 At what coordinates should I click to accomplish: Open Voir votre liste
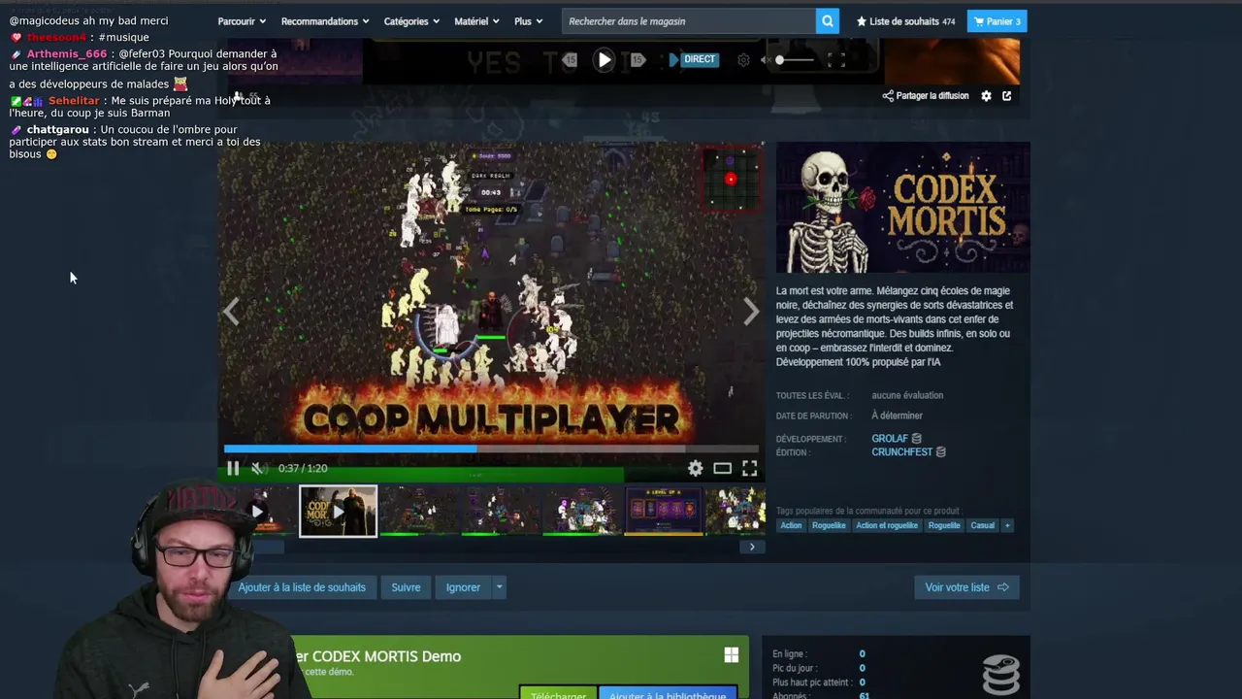[x=966, y=587]
